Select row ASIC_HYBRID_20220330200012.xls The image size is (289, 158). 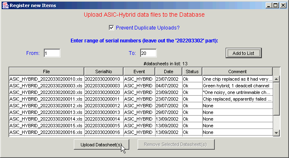coord(141,106)
